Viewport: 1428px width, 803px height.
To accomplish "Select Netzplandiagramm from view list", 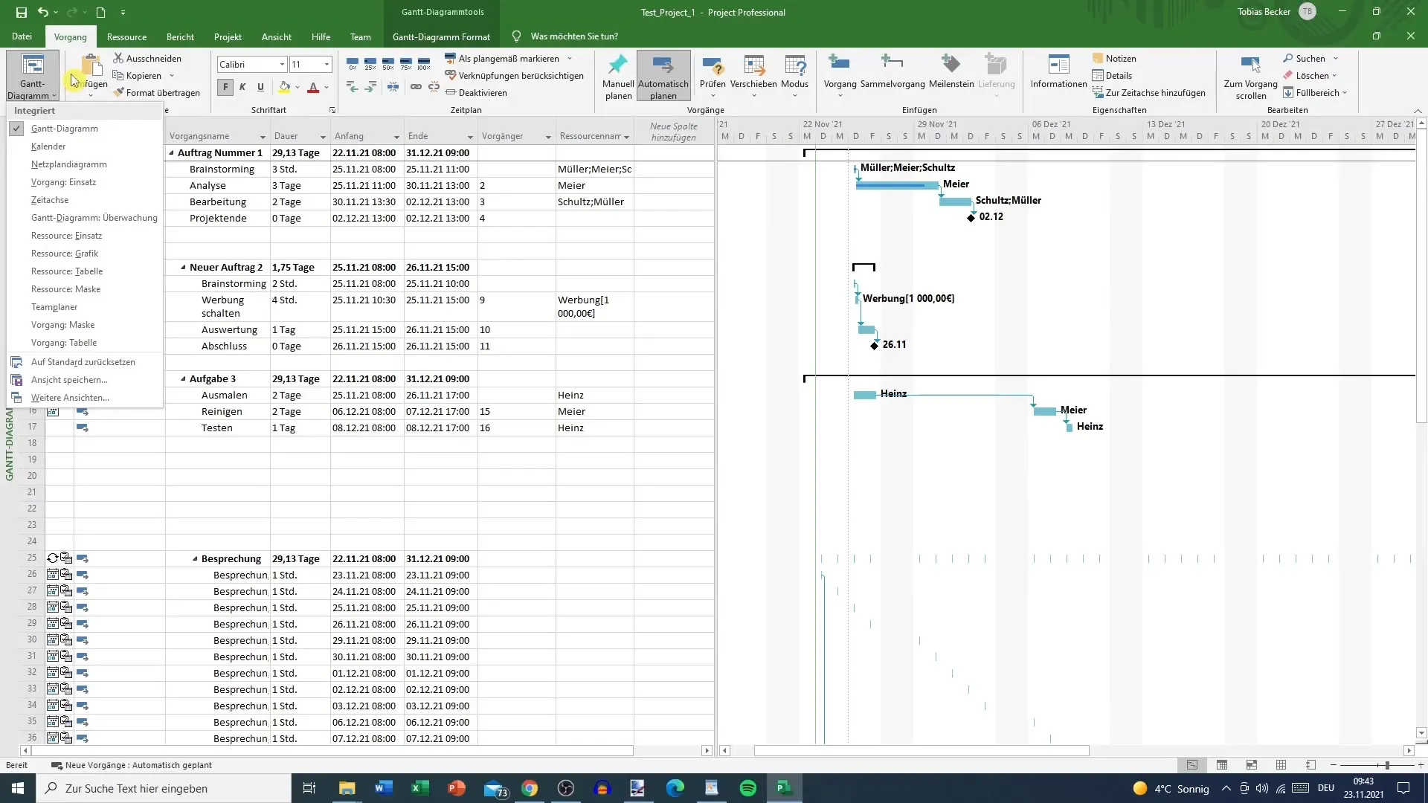I will [69, 164].
